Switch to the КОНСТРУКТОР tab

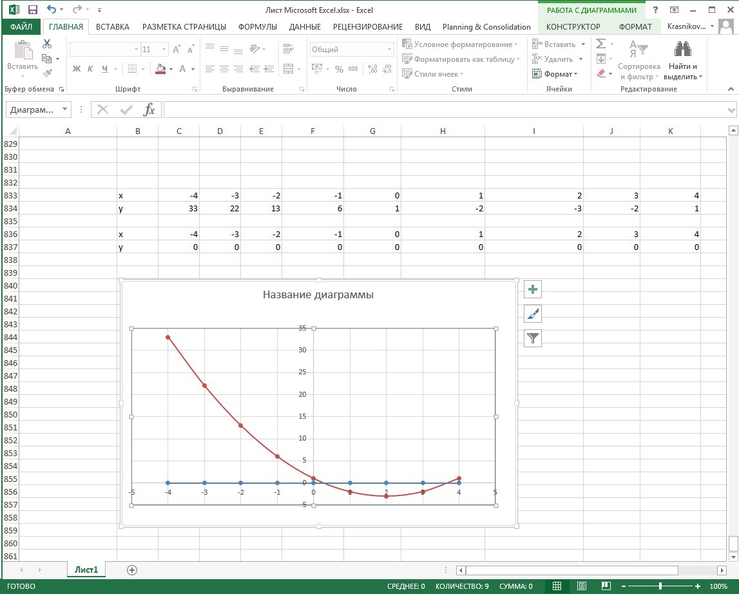coord(573,26)
